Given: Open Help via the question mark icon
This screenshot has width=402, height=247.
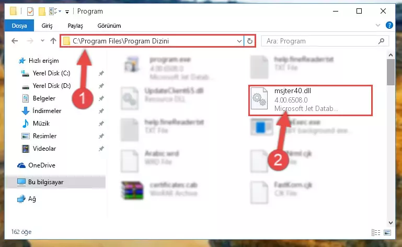Looking at the screenshot, I should (389, 25).
